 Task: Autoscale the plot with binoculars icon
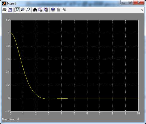pyautogui.click(x=35, y=10)
